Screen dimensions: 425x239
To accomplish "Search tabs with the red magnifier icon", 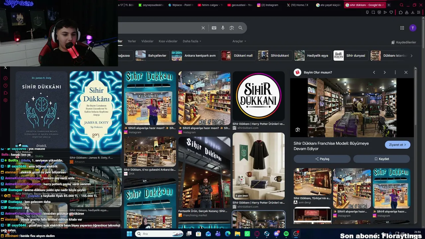I will coord(401,5).
